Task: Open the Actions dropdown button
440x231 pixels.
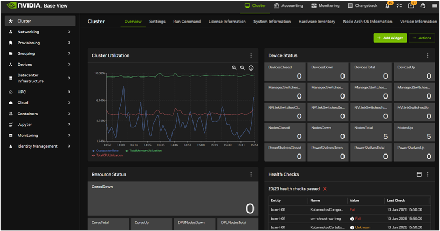Action: pos(421,38)
